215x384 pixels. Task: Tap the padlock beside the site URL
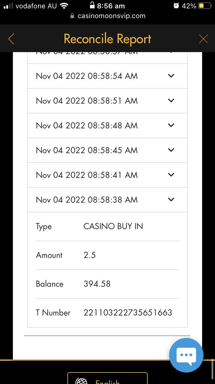(73, 16)
